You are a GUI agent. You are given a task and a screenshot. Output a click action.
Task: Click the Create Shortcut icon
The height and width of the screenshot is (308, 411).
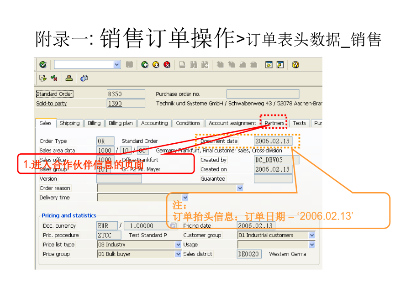(280, 64)
